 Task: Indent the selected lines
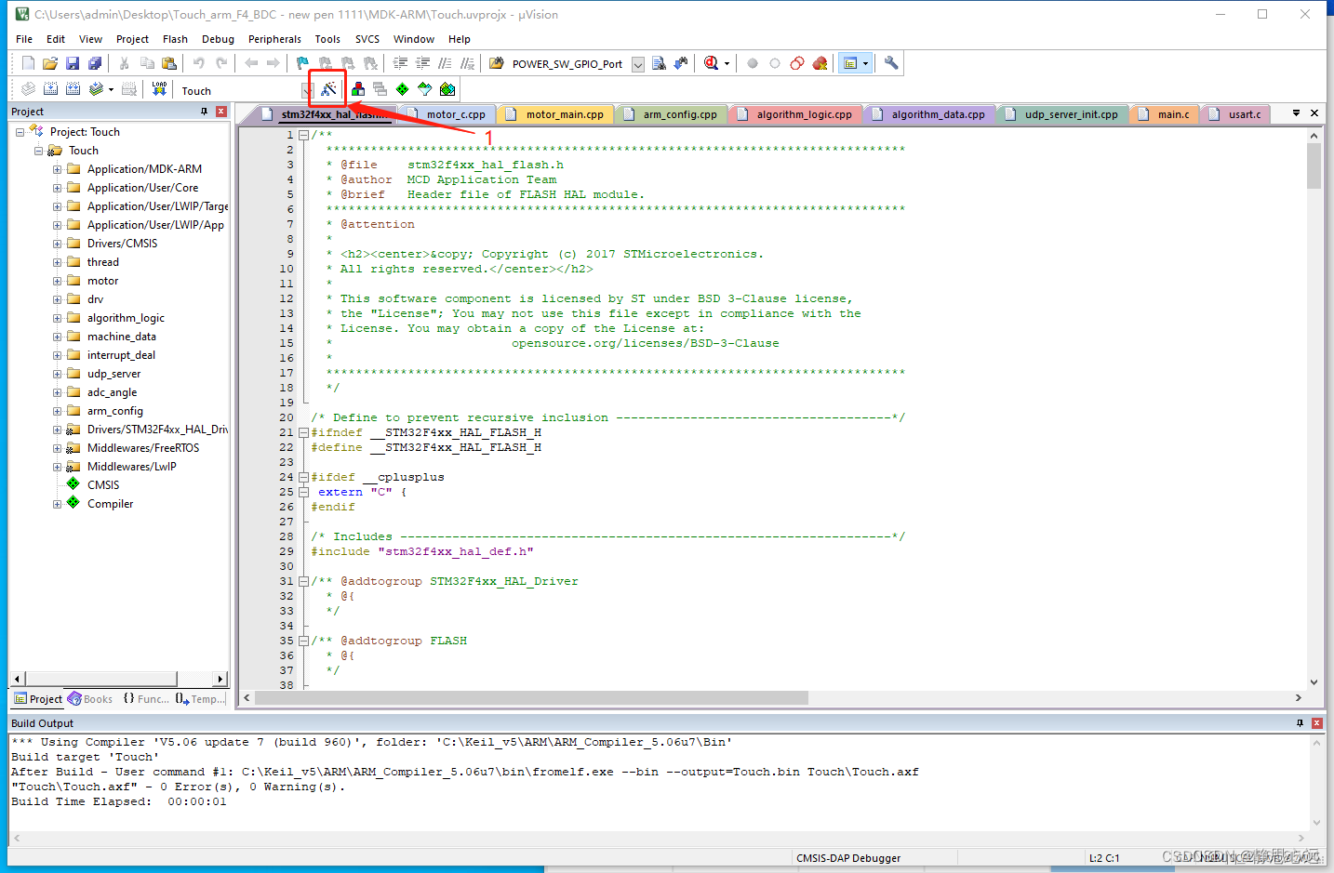tap(401, 63)
